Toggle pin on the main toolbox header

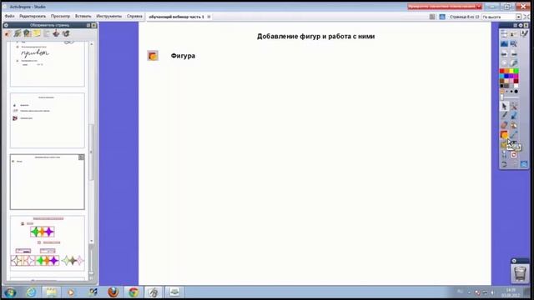tap(515, 26)
